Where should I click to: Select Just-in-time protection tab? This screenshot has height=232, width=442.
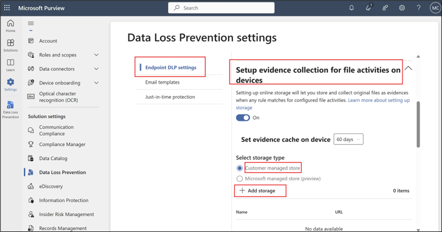point(170,97)
